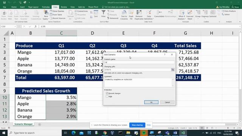Click the Data Analysis tool in ribbon
The width and height of the screenshot is (242, 136).
[229, 11]
